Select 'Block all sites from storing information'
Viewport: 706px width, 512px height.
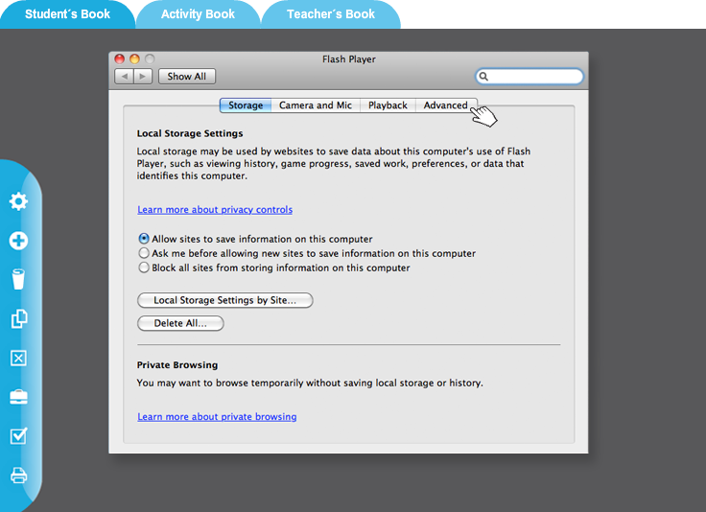[144, 268]
